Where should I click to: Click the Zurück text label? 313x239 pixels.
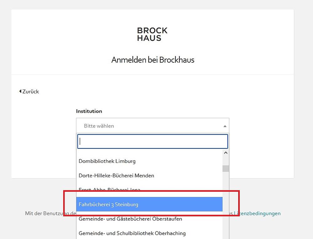click(31, 91)
